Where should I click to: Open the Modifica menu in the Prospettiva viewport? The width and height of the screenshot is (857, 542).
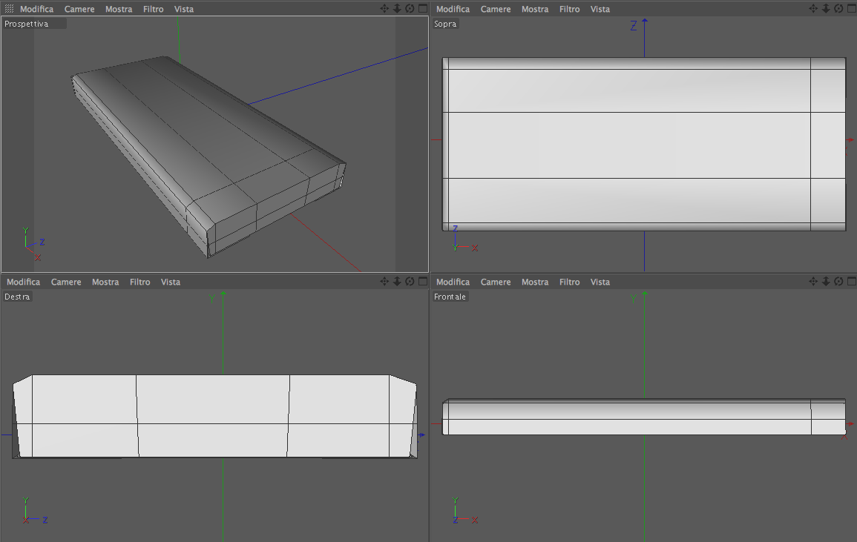pyautogui.click(x=36, y=10)
